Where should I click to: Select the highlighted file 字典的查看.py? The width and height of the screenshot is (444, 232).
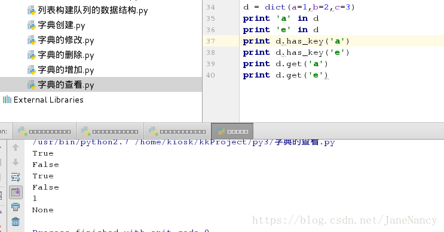101,85
